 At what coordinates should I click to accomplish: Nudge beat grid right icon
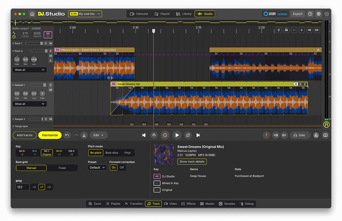284,135
